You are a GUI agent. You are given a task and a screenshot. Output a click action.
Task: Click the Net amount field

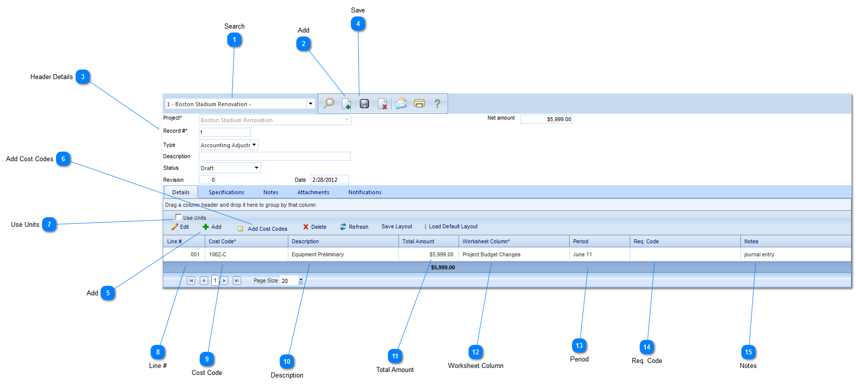point(546,119)
